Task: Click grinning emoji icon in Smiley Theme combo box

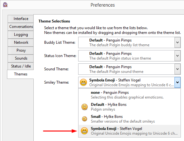Action: [x=84, y=82]
